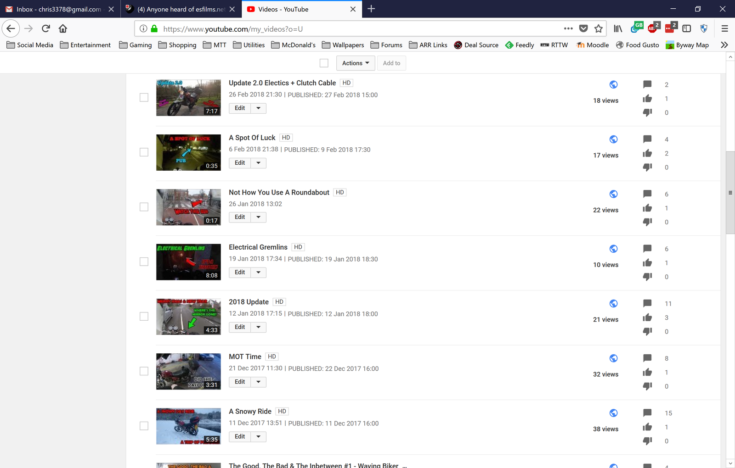
Task: Expand Edit options arrow for A Spot Of Luck
Action: [259, 163]
